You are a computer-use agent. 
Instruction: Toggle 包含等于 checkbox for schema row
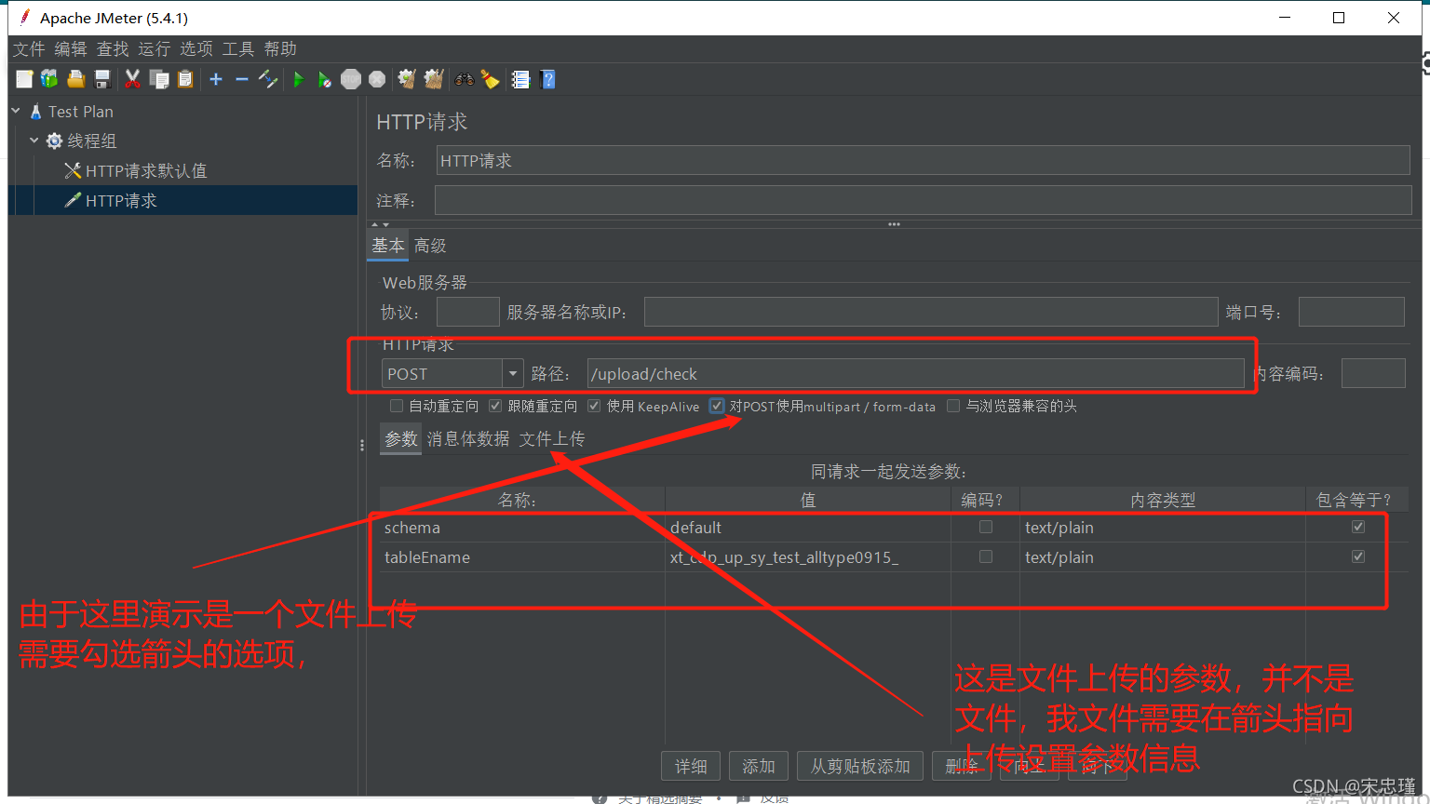point(1358,527)
